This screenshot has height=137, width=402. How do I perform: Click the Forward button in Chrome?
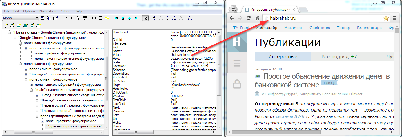(x=240, y=18)
